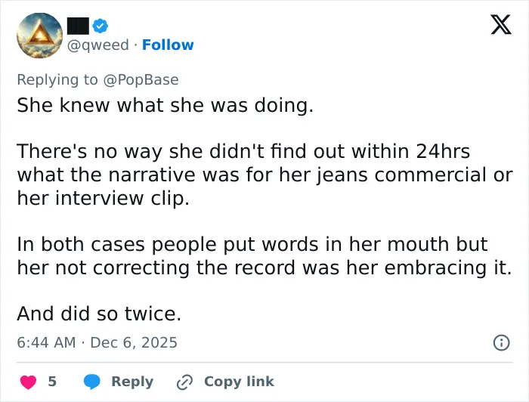Screen dimensions: 529x402
Task: Open the 6:44 AM timestamp link
Action: pyautogui.click(x=46, y=342)
